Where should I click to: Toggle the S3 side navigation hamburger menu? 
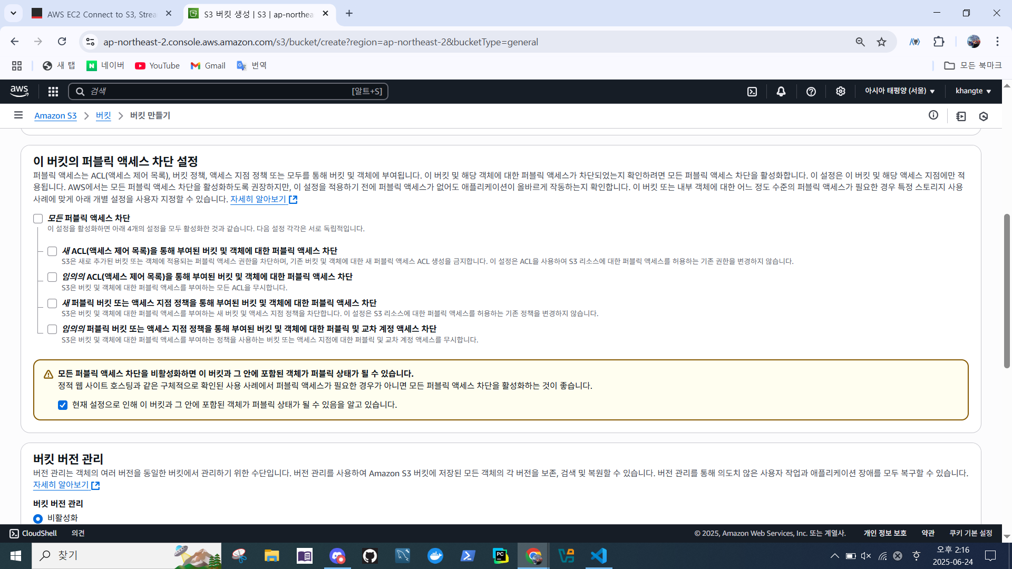tap(18, 115)
